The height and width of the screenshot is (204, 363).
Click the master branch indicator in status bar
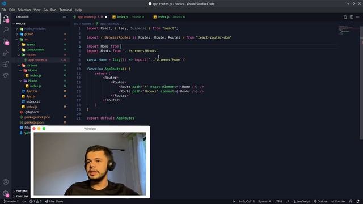pyautogui.click(x=11, y=202)
